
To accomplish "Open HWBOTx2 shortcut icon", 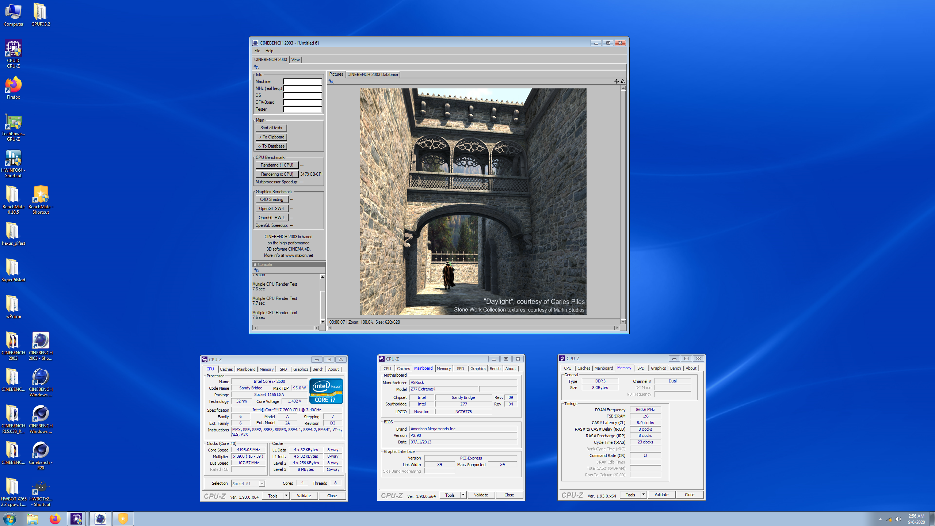I will (41, 492).
